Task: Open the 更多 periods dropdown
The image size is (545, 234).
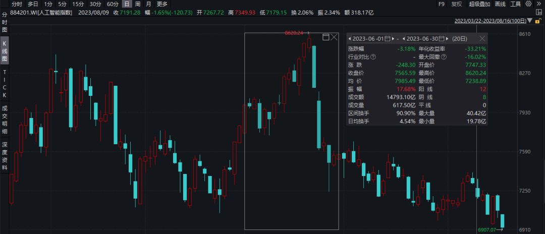Action: [x=162, y=4]
